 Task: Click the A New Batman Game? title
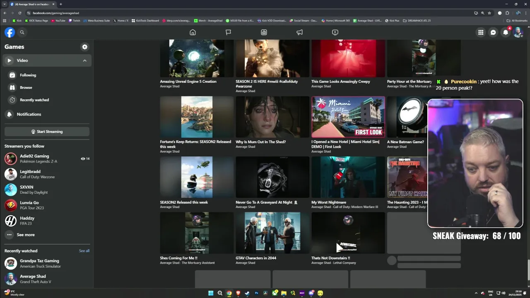(x=405, y=142)
